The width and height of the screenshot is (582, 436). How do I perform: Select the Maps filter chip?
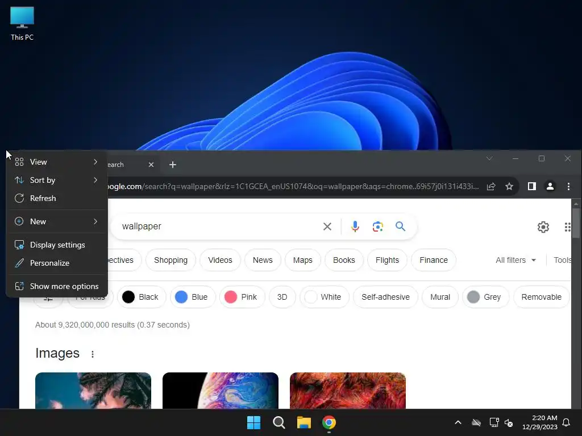302,260
